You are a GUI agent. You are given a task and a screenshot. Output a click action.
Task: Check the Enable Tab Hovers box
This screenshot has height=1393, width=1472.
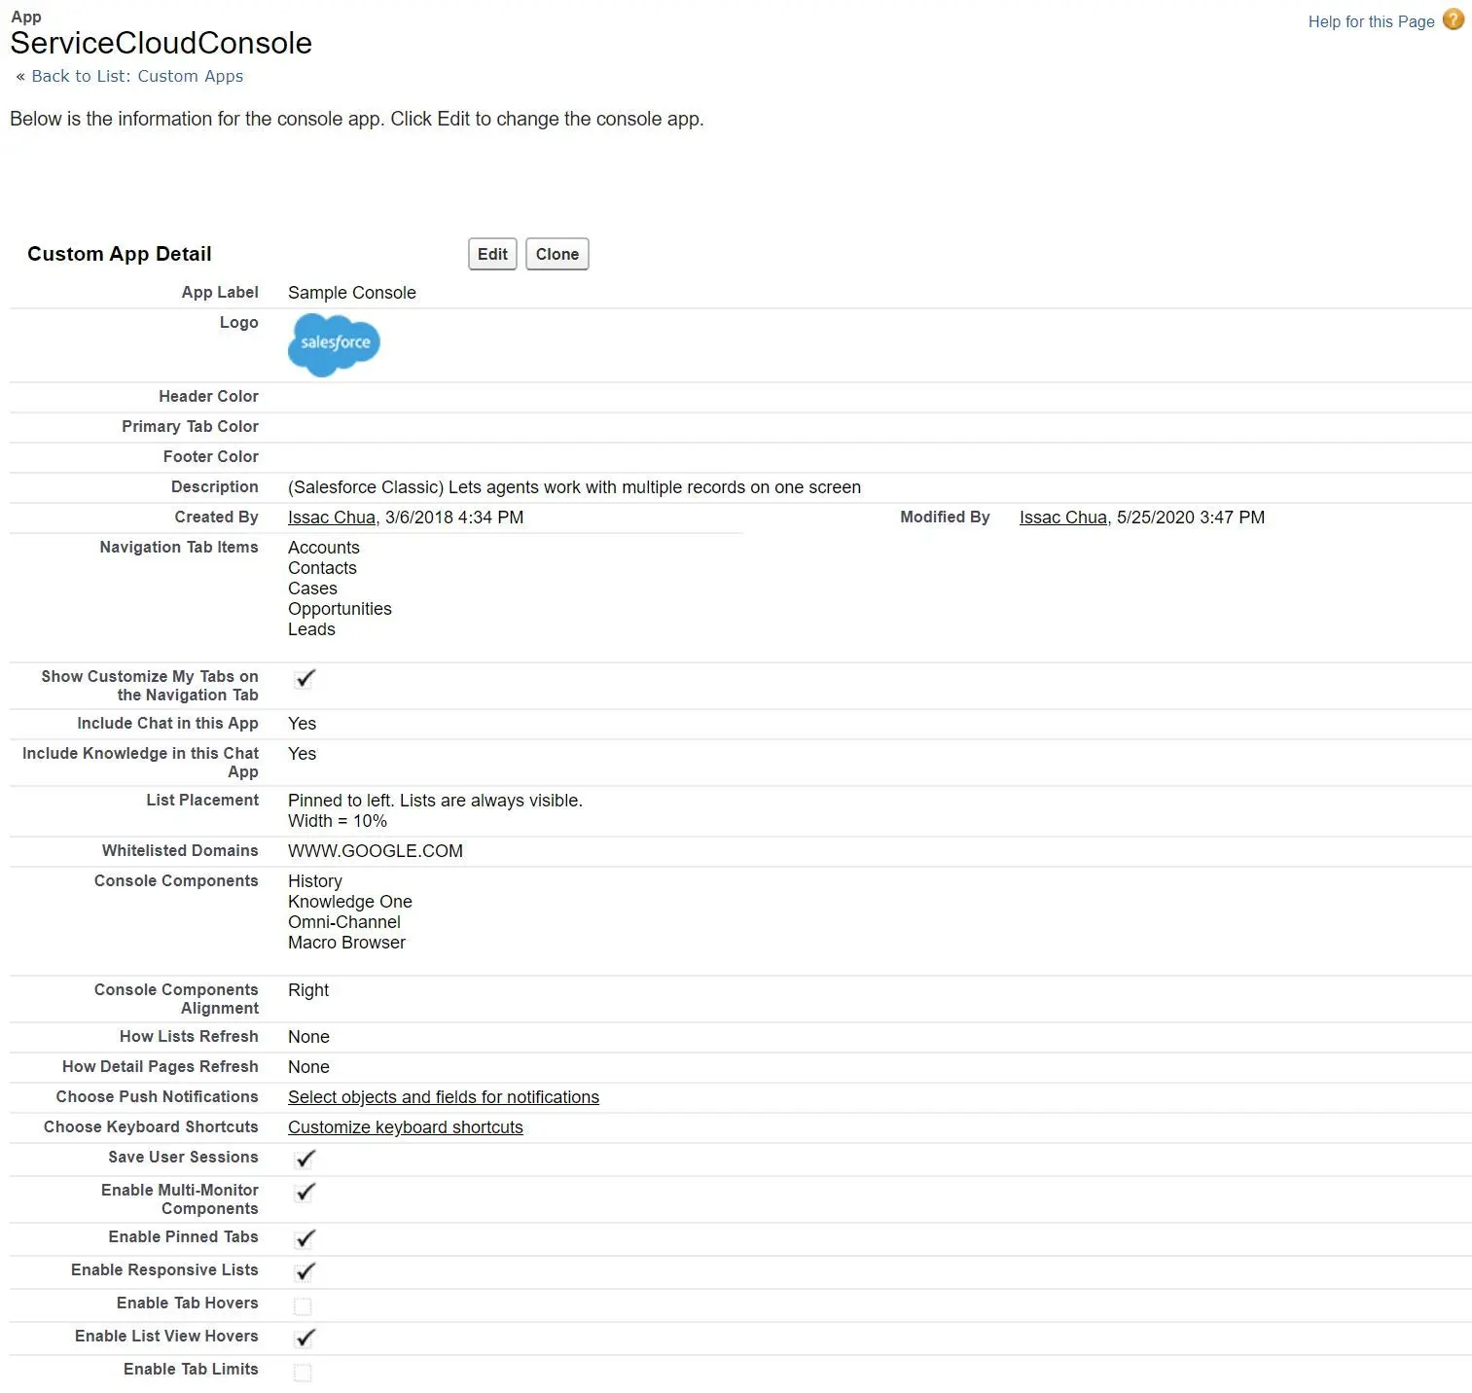[303, 1305]
